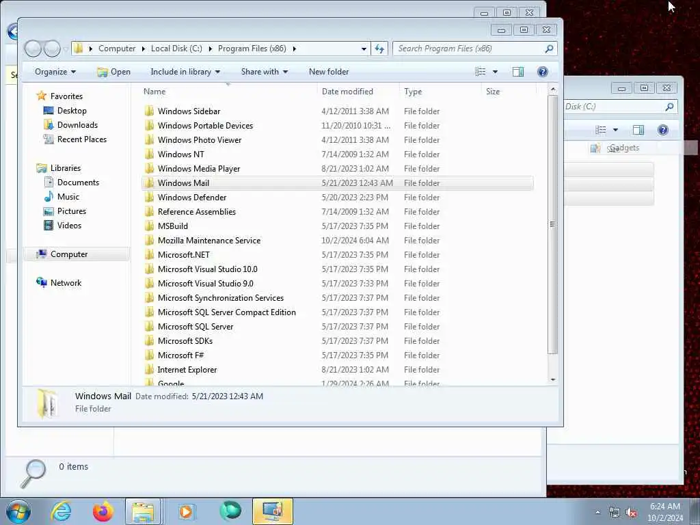
Task: Open the address bar history dropdown
Action: click(x=364, y=49)
